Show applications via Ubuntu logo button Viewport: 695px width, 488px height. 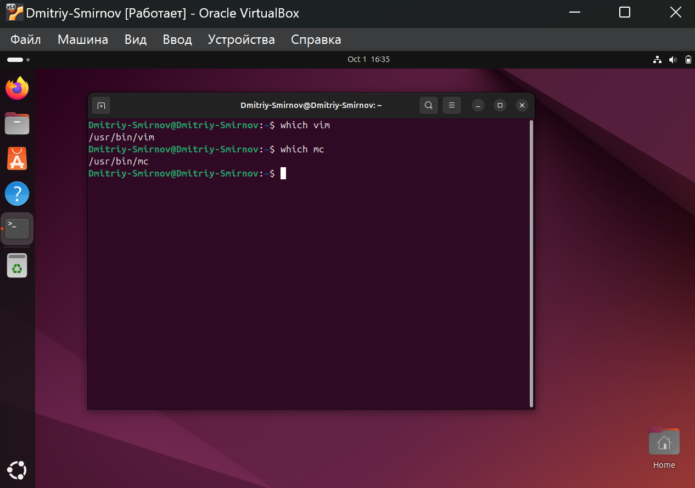click(17, 470)
